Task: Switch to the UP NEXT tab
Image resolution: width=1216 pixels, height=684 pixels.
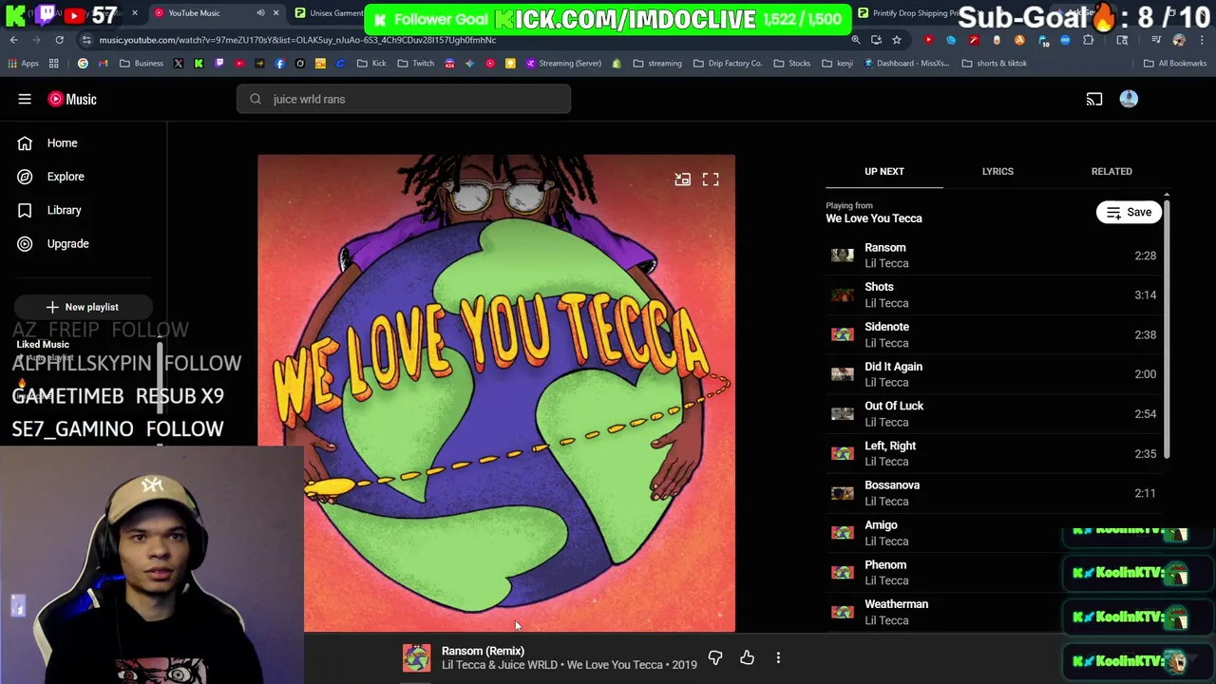Action: [884, 171]
